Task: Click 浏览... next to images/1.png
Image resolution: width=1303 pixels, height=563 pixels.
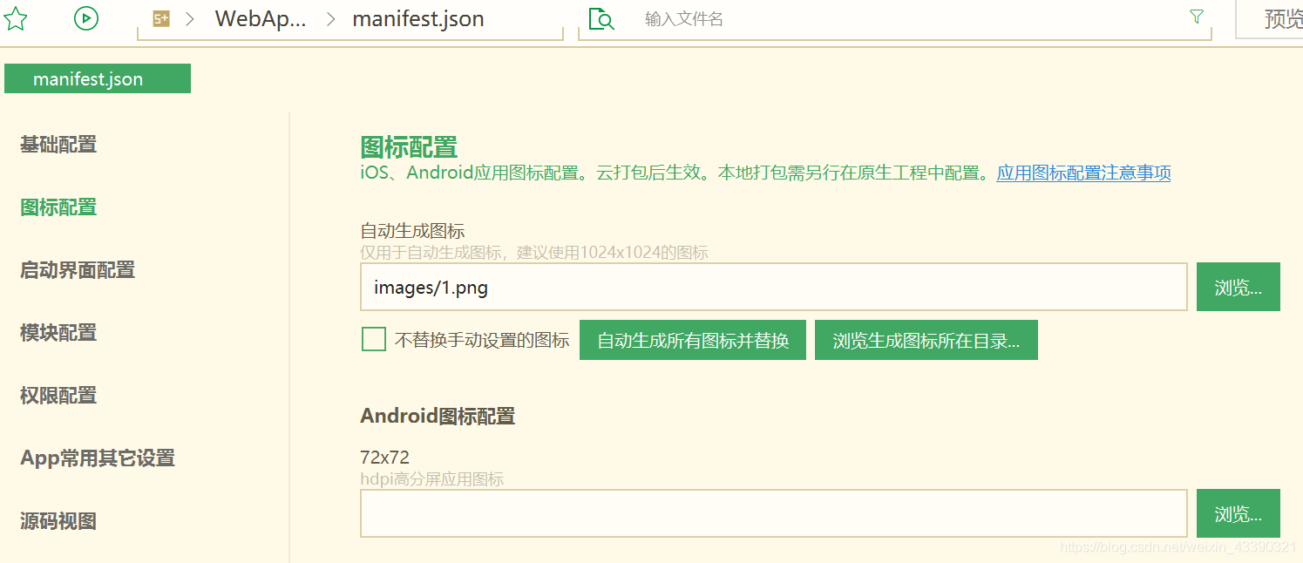Action: pos(1239,287)
